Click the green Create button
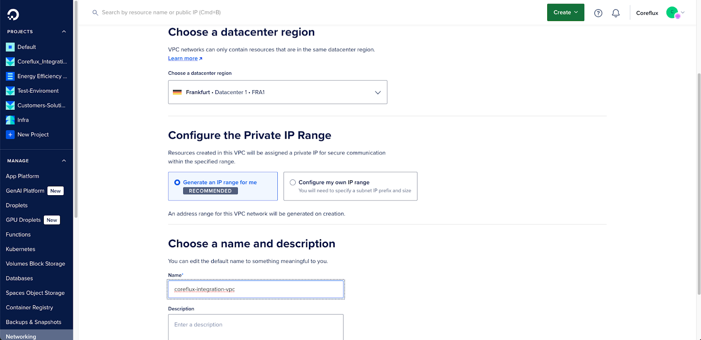The width and height of the screenshot is (701, 340). (565, 13)
